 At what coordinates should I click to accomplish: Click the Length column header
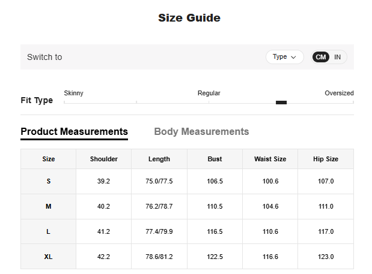coord(159,159)
